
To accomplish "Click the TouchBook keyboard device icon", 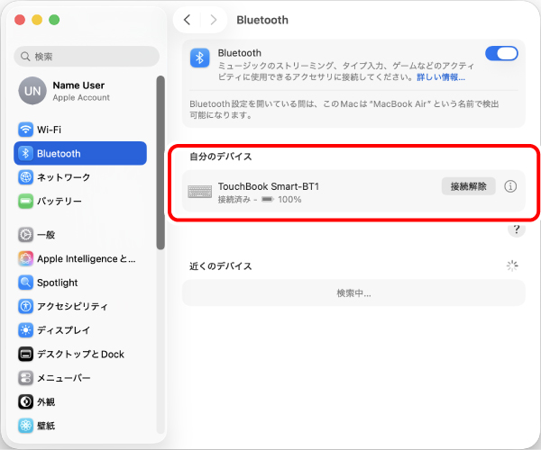I will click(x=200, y=192).
